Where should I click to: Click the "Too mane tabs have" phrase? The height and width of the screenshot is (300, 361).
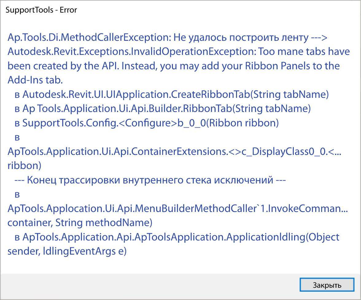[304, 52]
